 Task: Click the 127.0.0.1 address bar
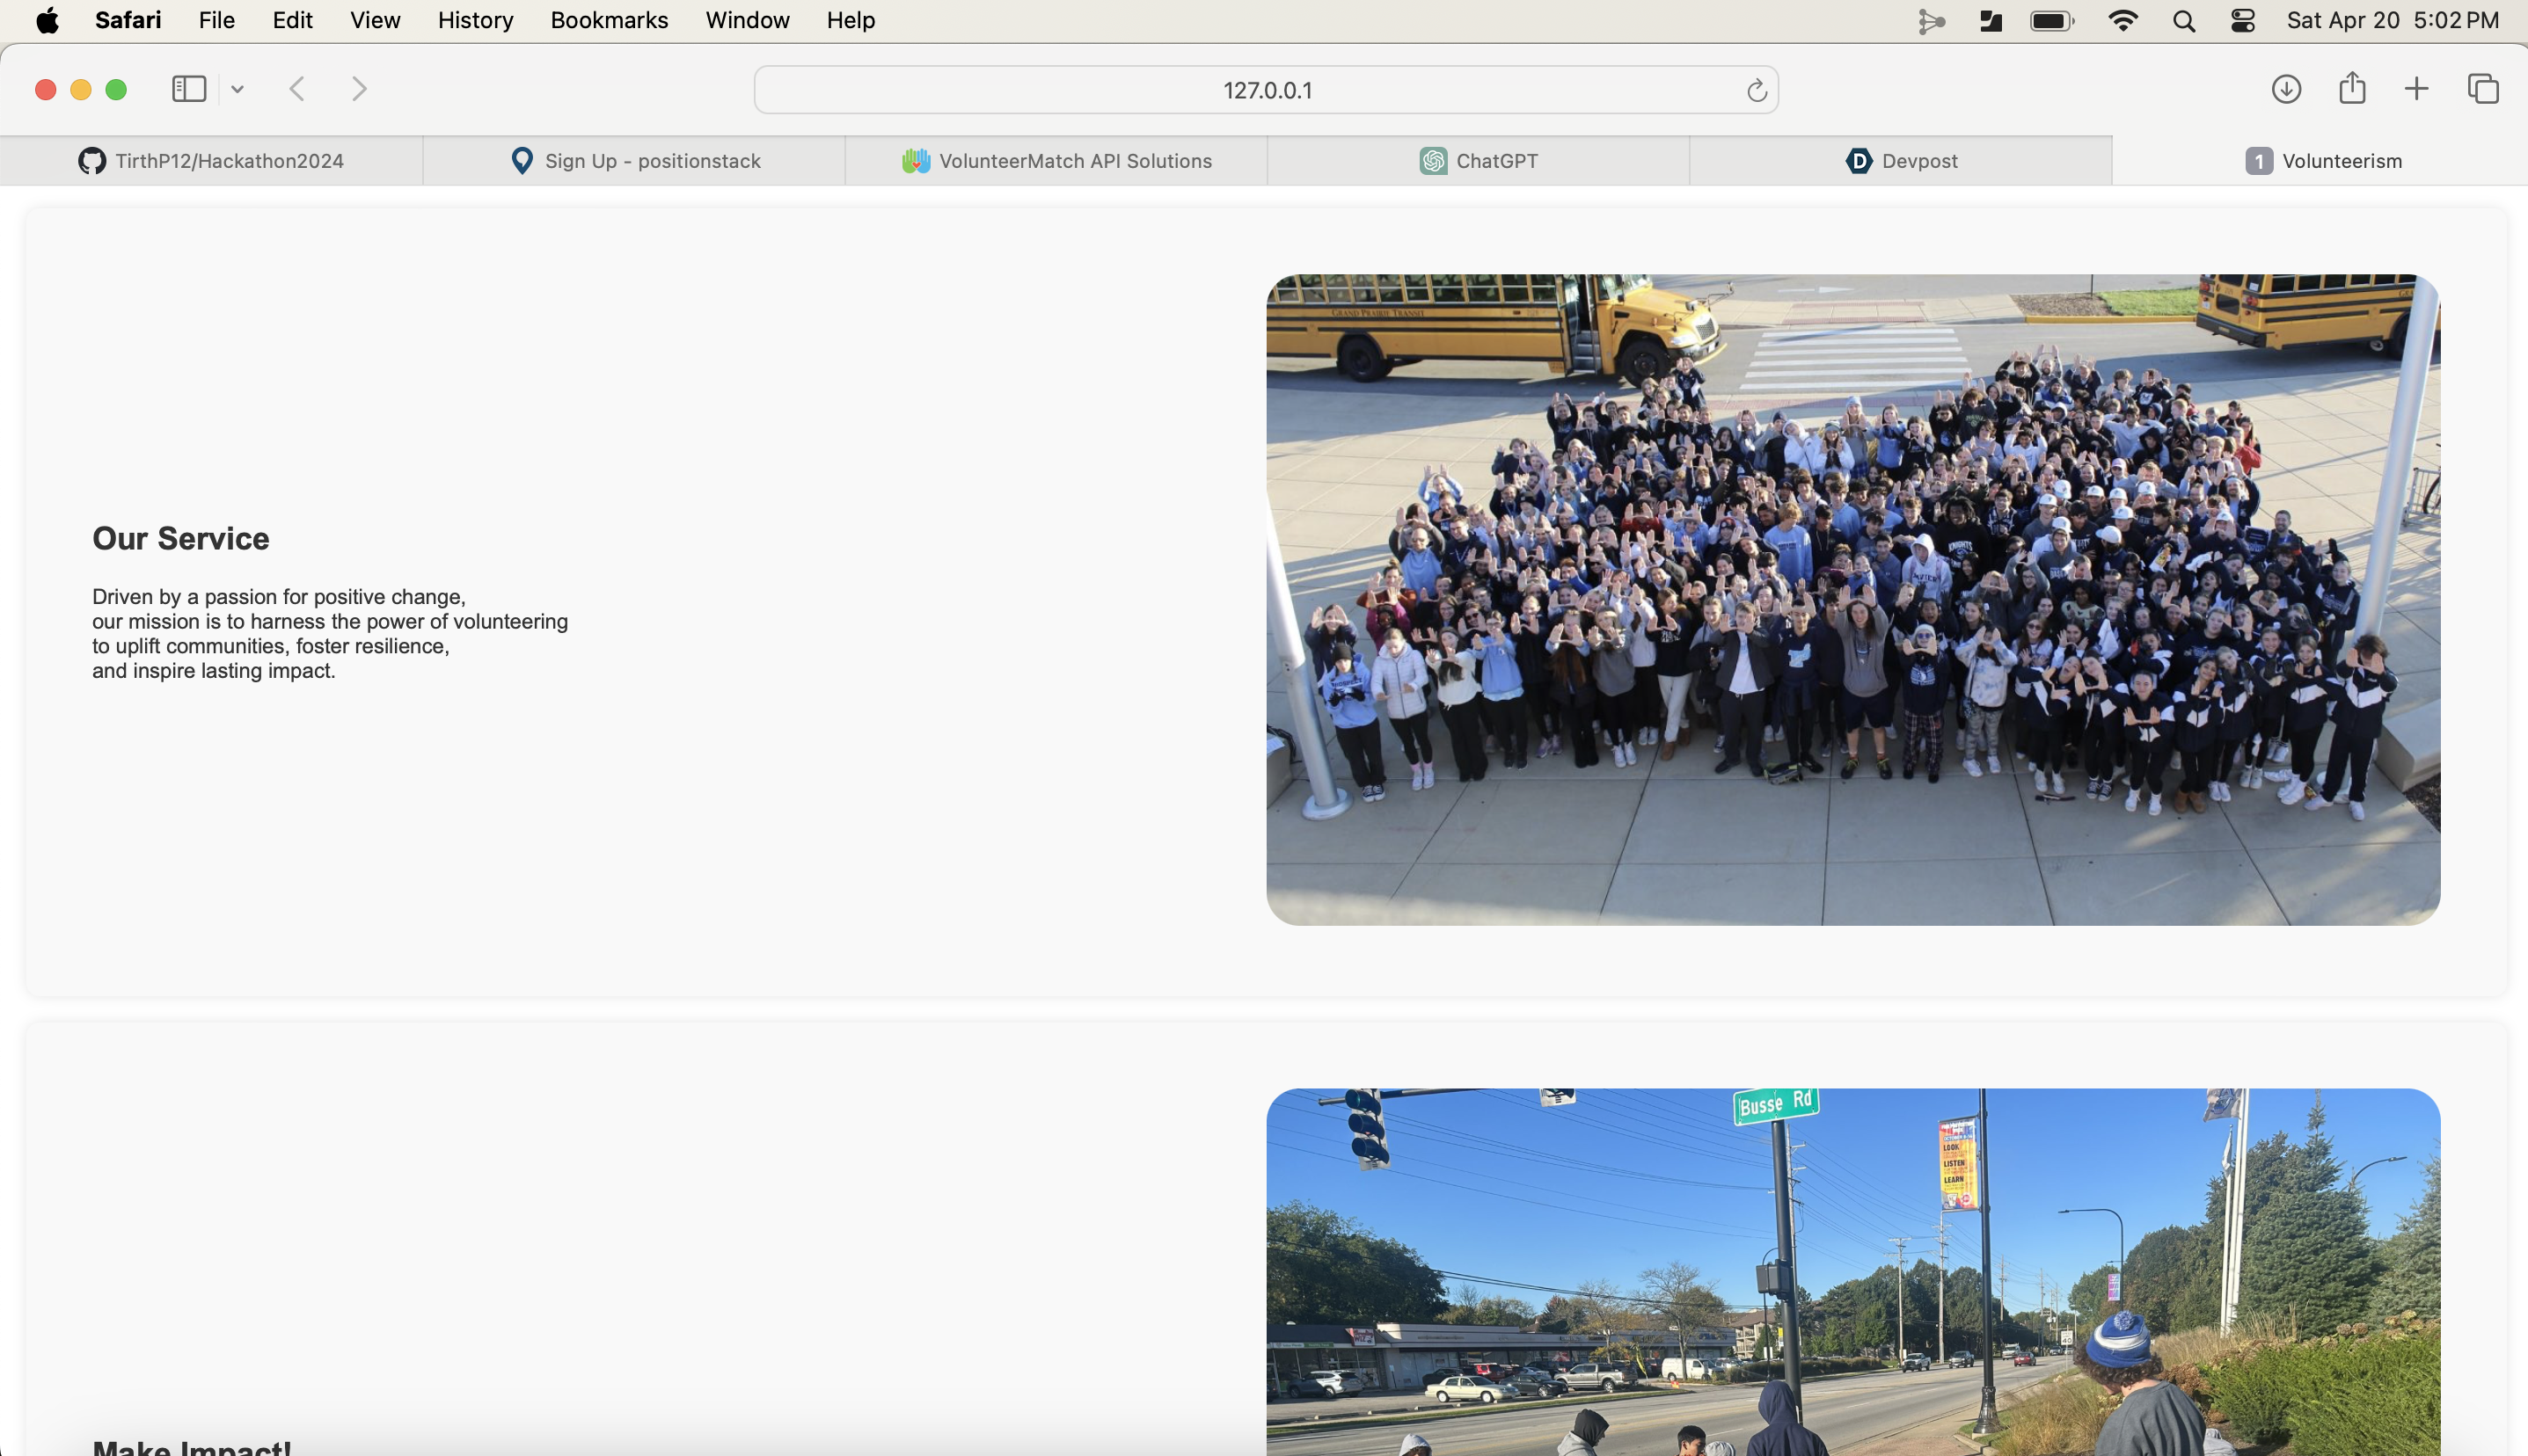tap(1266, 90)
